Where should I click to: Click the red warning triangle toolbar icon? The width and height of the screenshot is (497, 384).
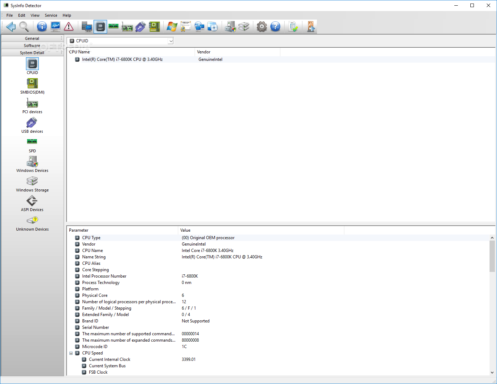click(69, 27)
